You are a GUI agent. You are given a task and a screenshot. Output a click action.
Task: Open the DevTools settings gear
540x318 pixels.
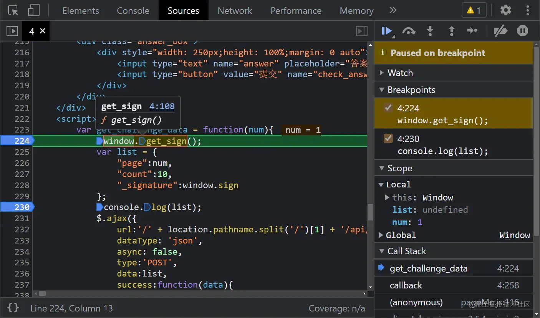coord(506,10)
